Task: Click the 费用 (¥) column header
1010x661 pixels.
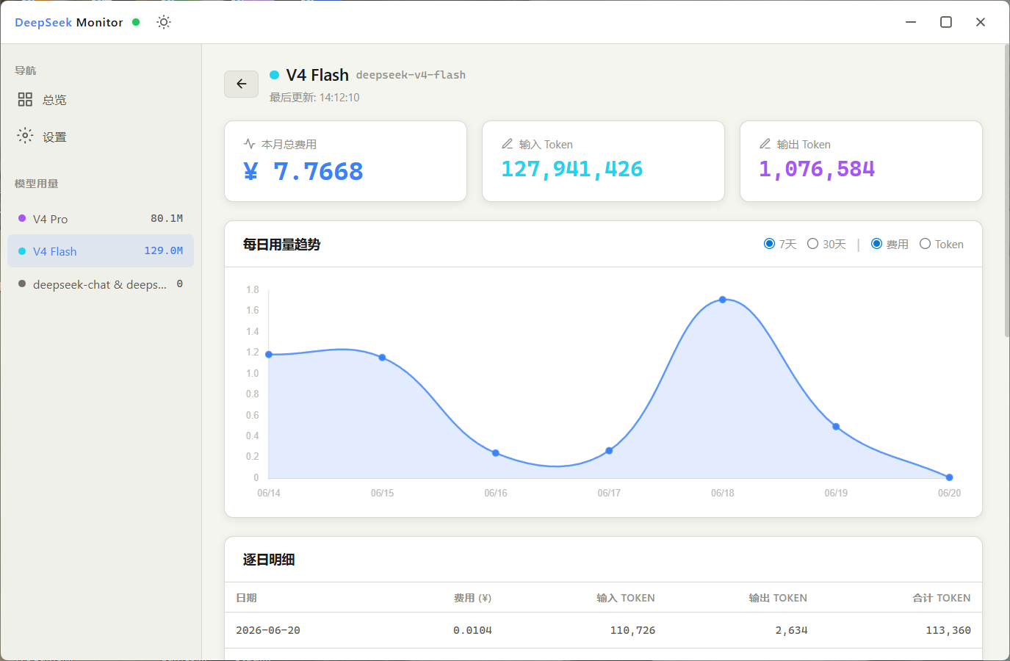Action: pyautogui.click(x=472, y=598)
